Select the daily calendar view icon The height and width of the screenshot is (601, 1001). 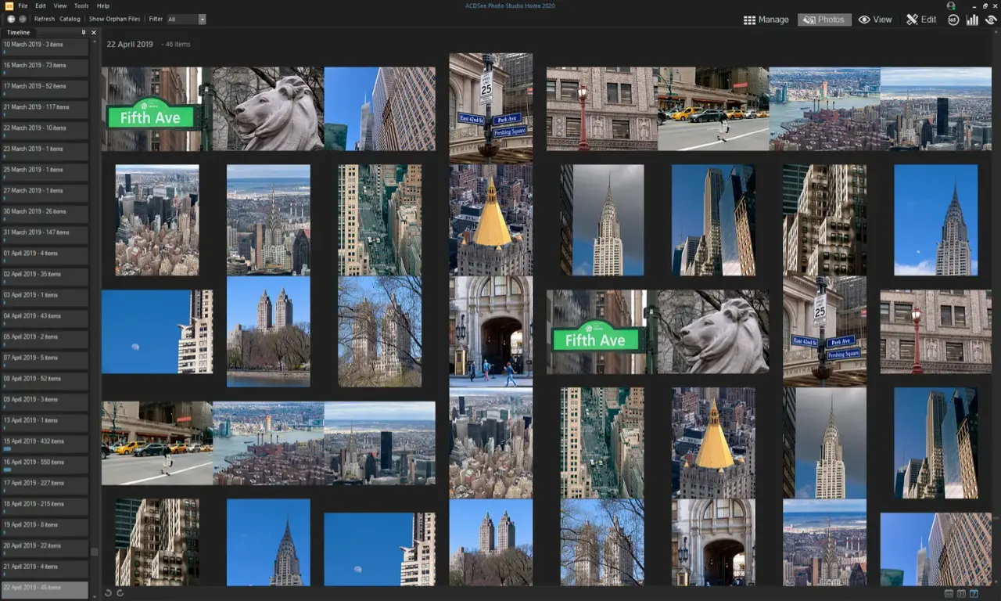974,593
